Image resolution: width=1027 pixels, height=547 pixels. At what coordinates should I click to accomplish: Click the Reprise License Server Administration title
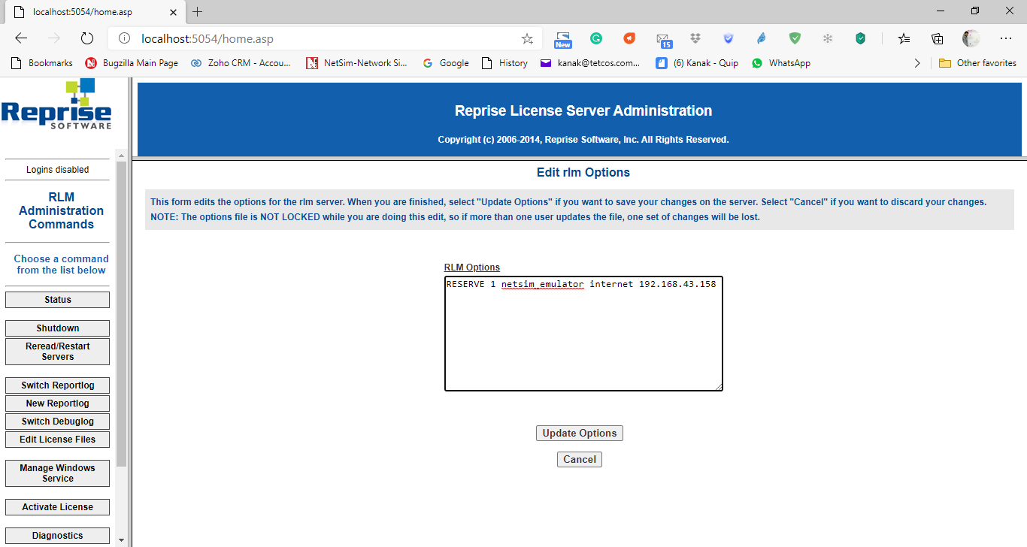tap(583, 111)
